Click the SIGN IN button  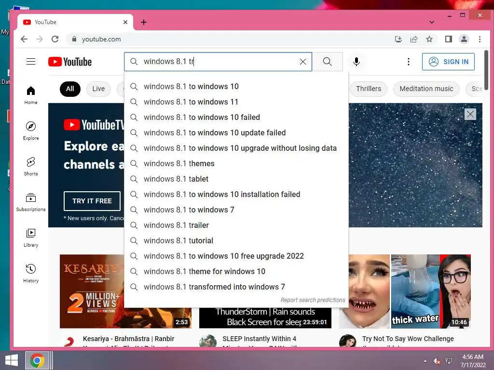pos(448,62)
